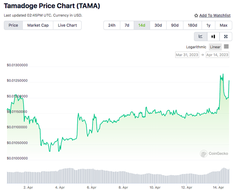Open the Apr 14, 2023 end date picker
233x190 pixels.
click(217, 55)
